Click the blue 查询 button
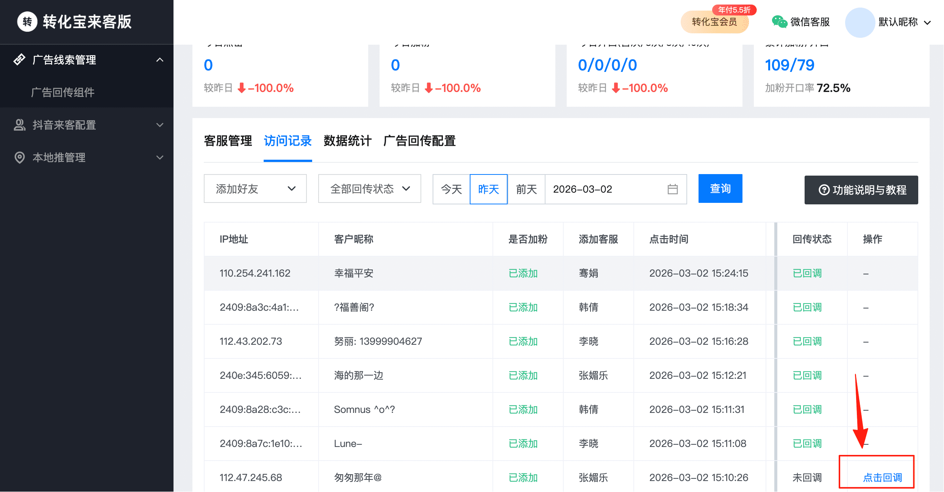The image size is (944, 492). [x=720, y=188]
